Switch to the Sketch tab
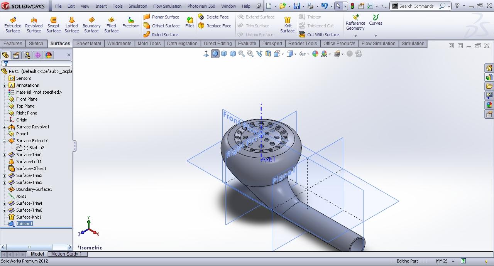The height and width of the screenshot is (266, 494). (36, 44)
